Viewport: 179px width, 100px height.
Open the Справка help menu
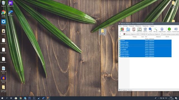[x=152, y=26]
